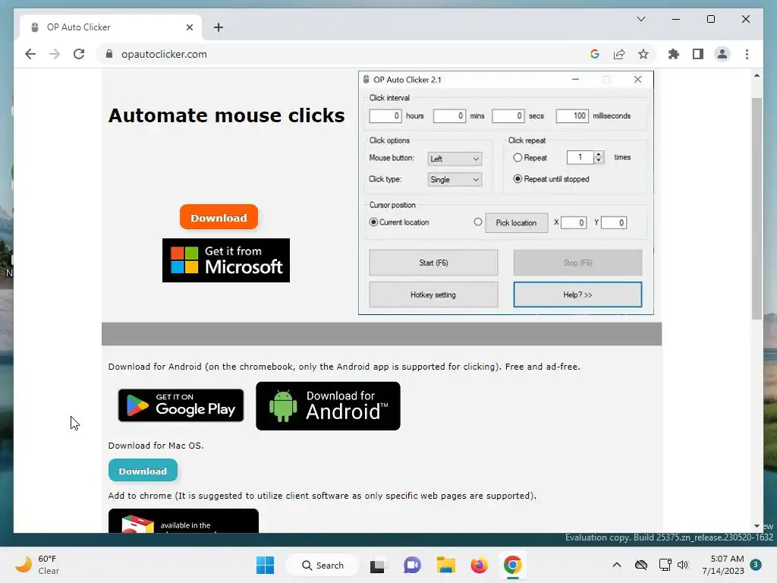
Task: Click the mins interval field
Action: (449, 116)
